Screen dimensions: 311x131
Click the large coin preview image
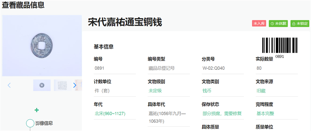pyautogui.click(x=42, y=46)
